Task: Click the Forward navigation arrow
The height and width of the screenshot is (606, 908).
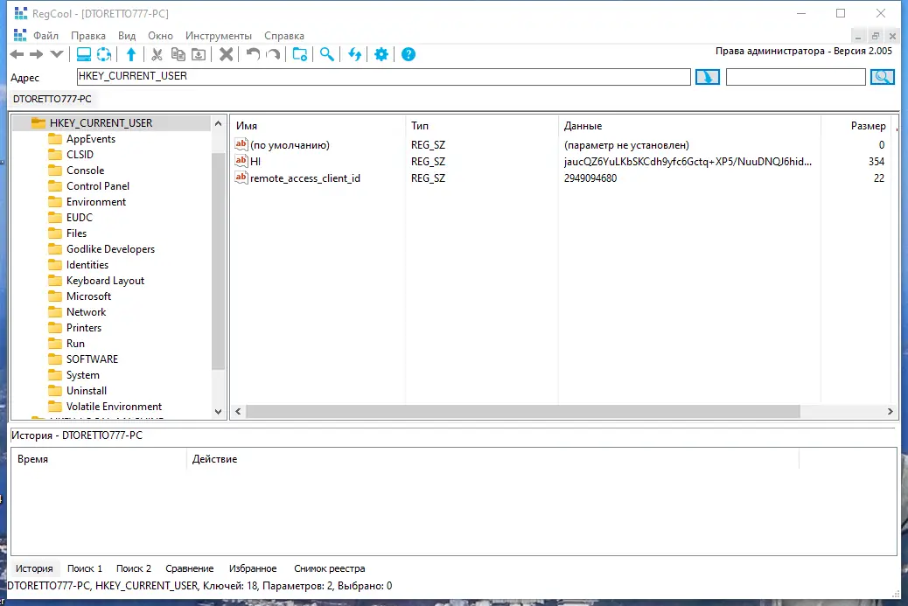Action: pyautogui.click(x=37, y=54)
